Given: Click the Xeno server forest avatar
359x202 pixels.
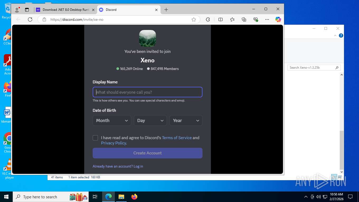Looking at the screenshot, I should 148,38.
